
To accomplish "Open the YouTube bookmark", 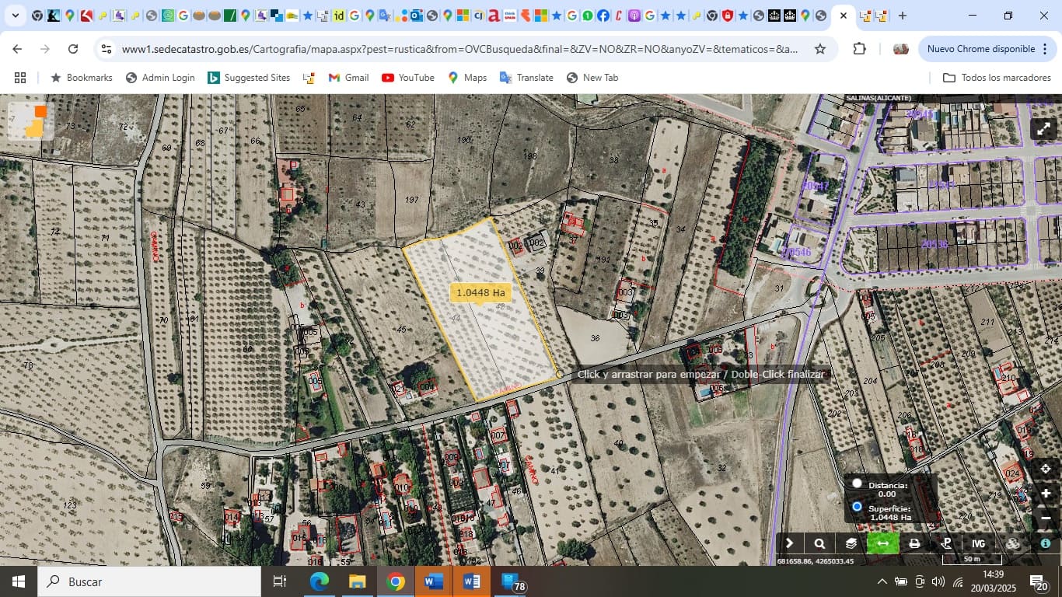I will click(x=407, y=77).
